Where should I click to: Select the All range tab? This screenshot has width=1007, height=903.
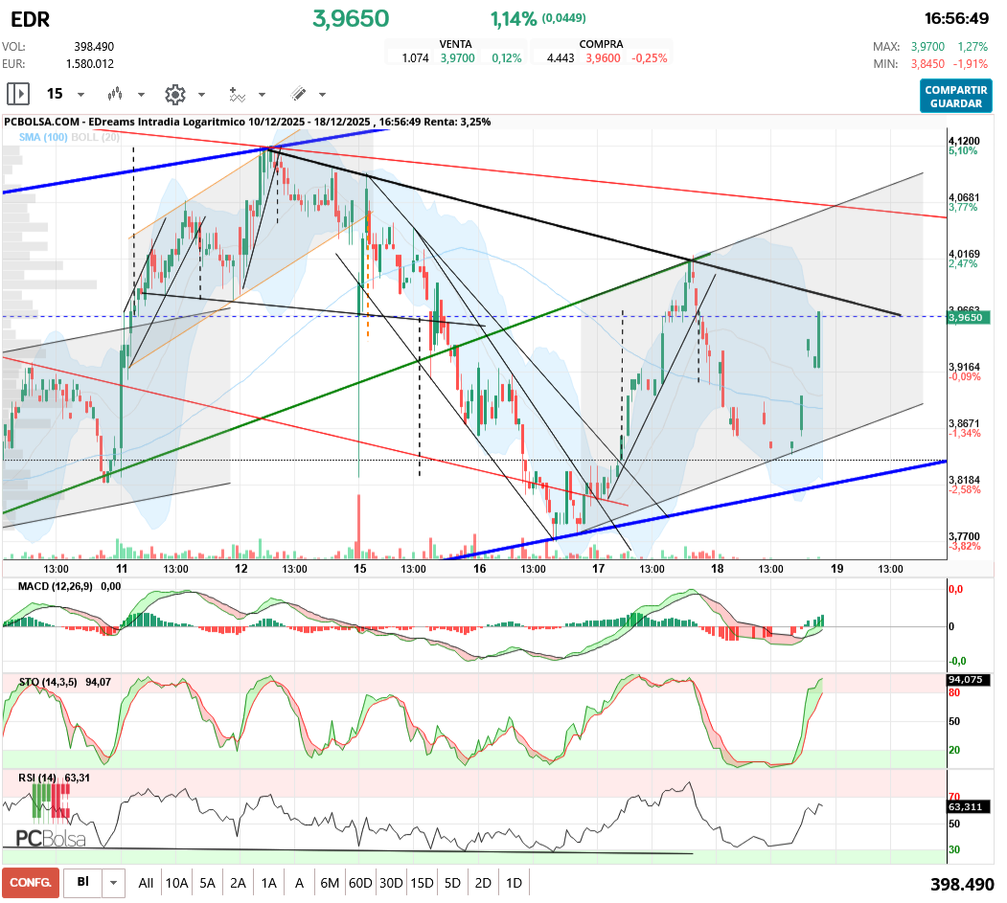[146, 882]
